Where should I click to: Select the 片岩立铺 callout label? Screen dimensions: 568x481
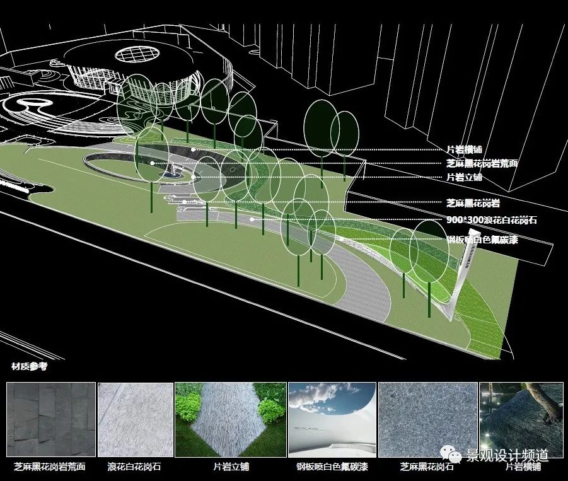464,177
